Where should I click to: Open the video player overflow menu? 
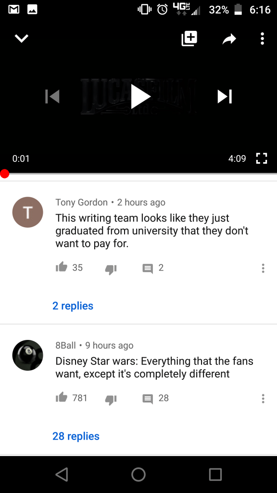click(262, 39)
